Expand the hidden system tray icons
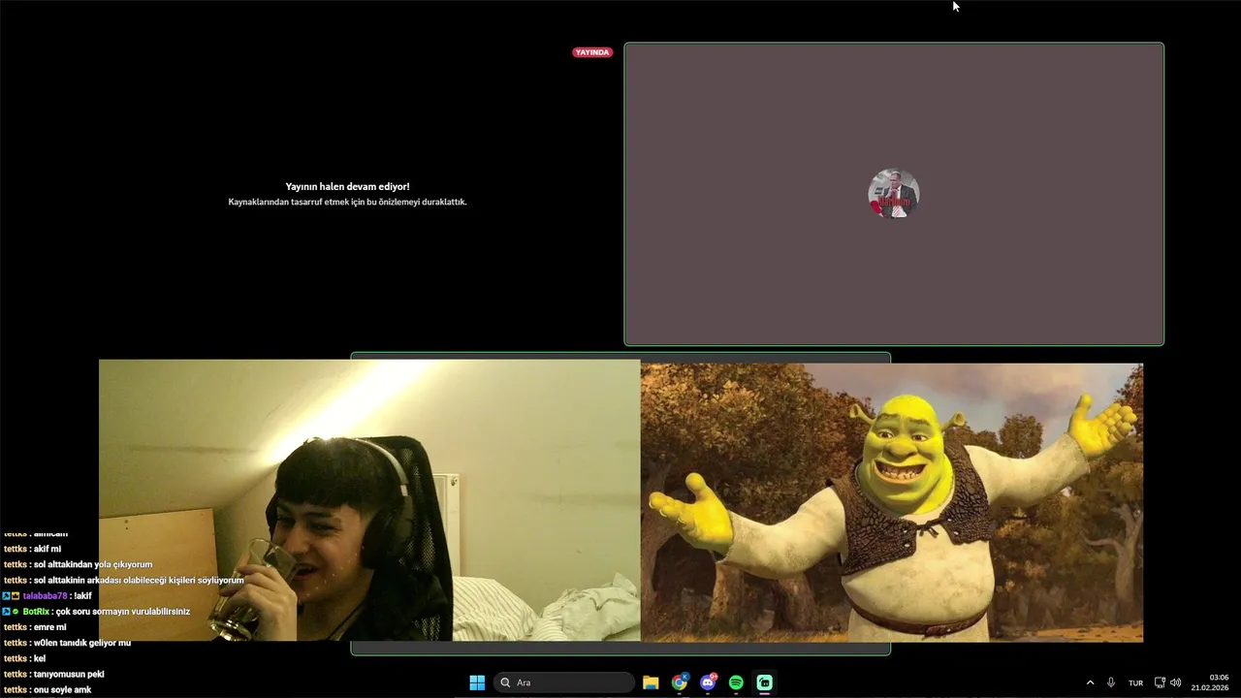The image size is (1241, 698). [x=1090, y=682]
